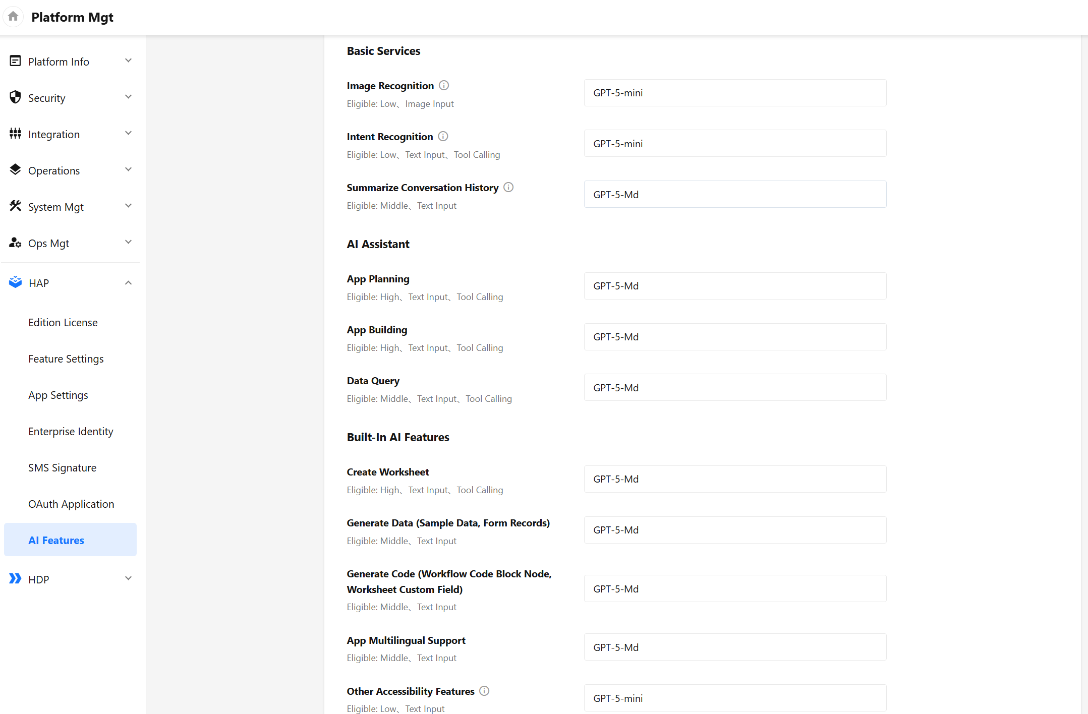1088x714 pixels.
Task: Click the info icon next to Image Recognition
Action: [444, 85]
